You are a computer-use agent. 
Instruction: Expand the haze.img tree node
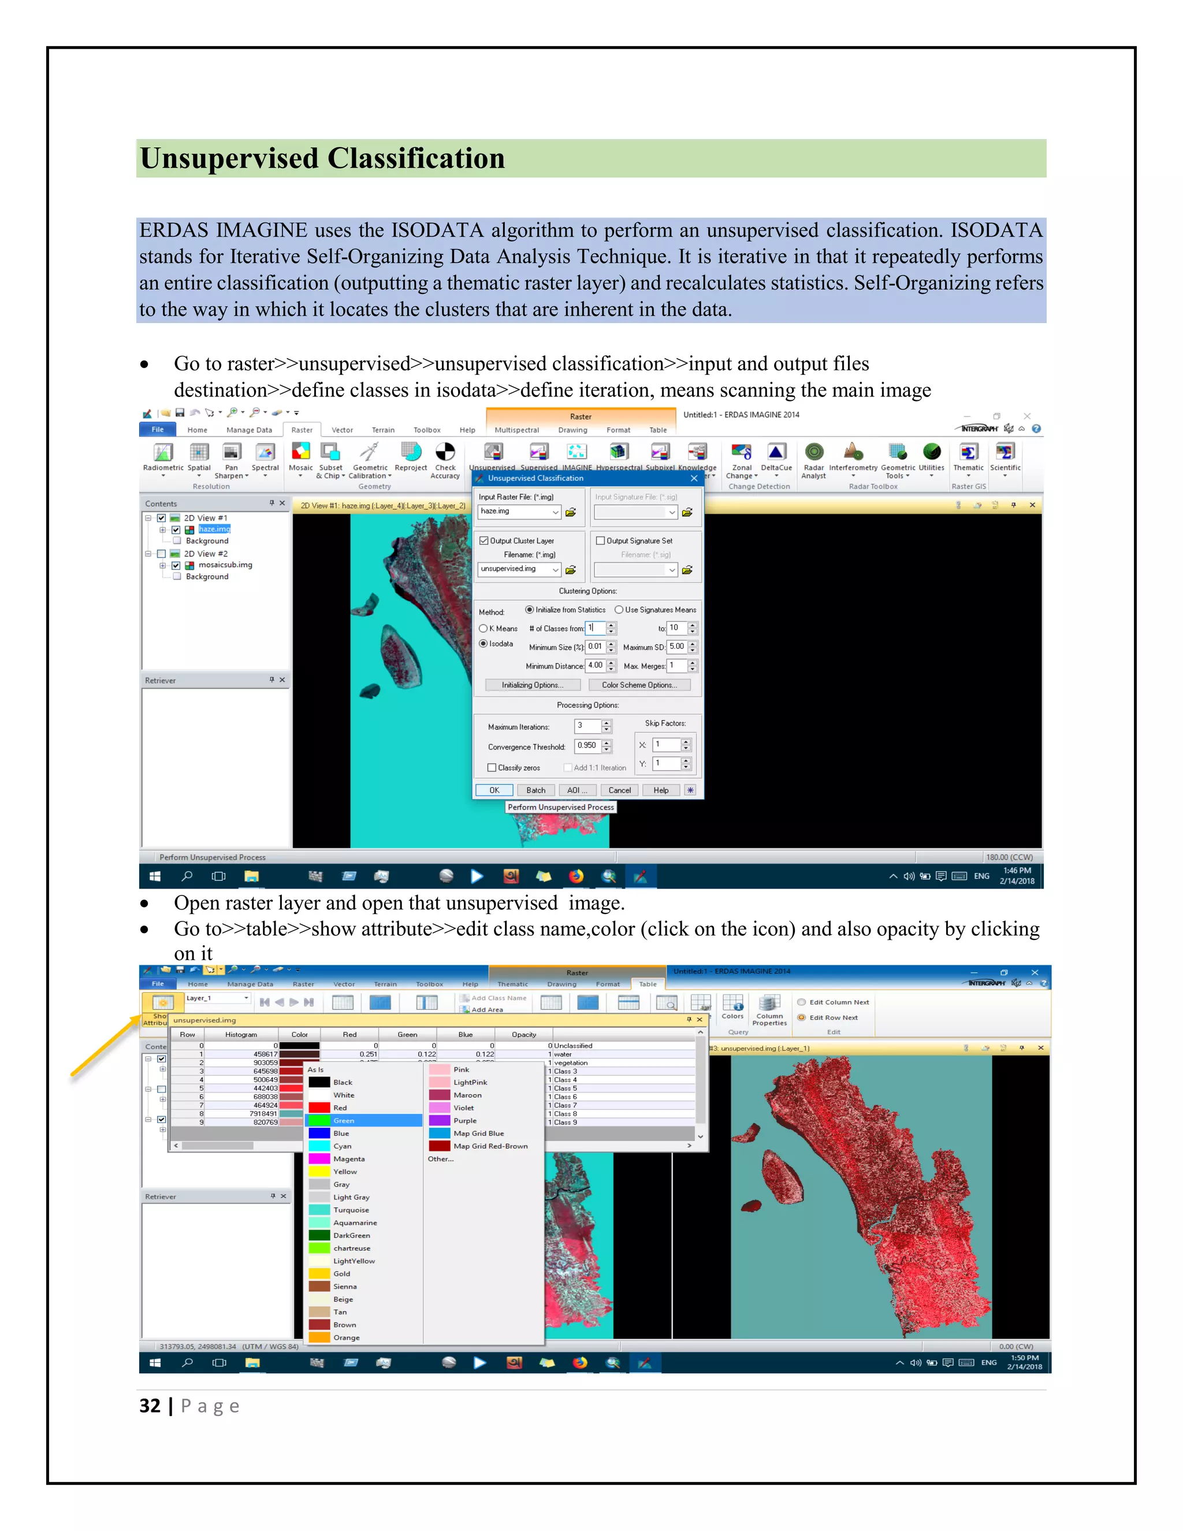162,529
